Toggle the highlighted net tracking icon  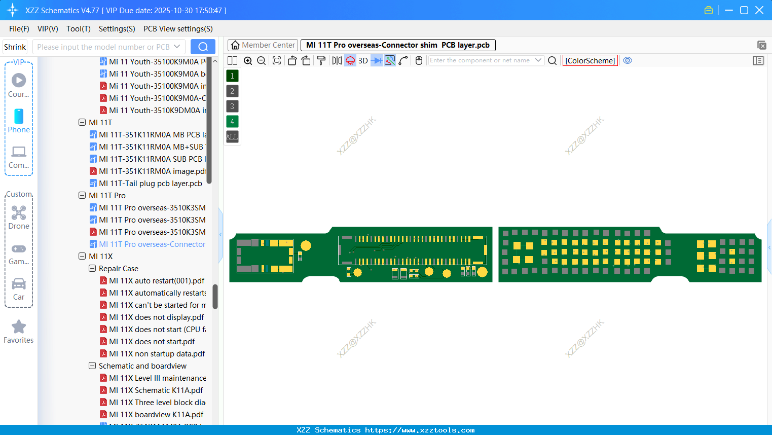click(389, 60)
